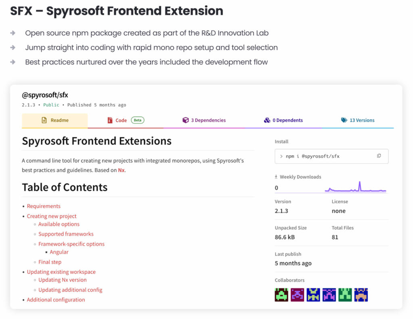This screenshot has width=413, height=319.
Task: Select the @spyrosoft/sfx package title
Action: (x=44, y=95)
